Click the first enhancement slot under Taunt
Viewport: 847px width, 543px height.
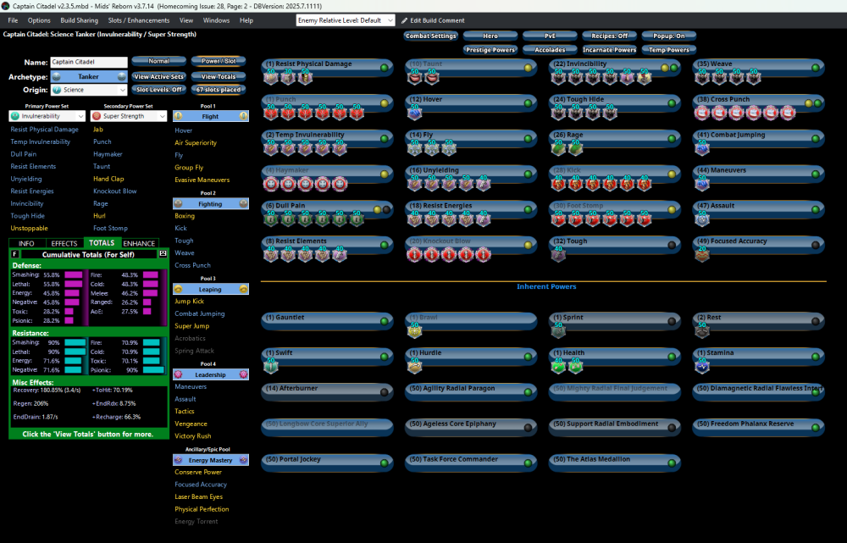(414, 77)
